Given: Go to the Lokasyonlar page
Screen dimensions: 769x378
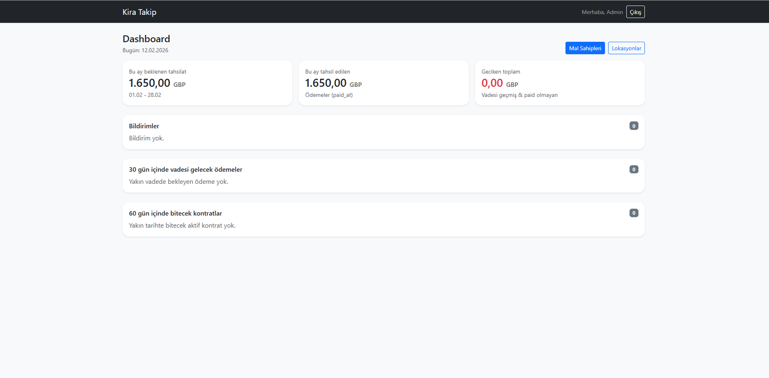Looking at the screenshot, I should 626,48.
